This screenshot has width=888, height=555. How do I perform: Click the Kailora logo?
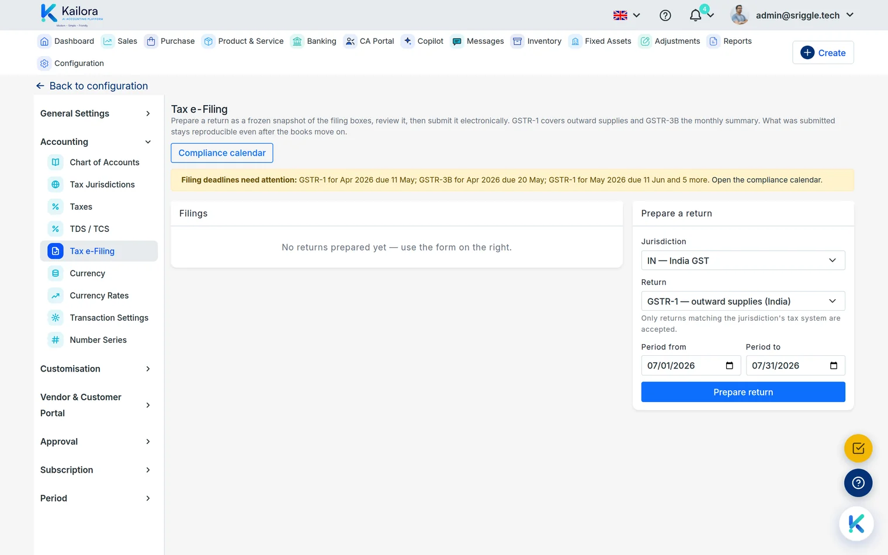coord(72,15)
